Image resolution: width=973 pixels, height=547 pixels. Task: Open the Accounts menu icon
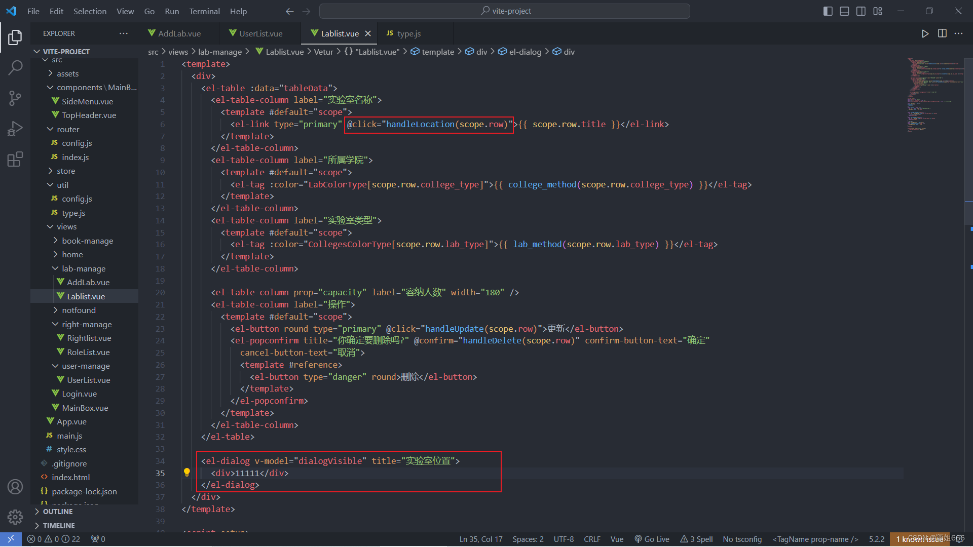tap(15, 487)
